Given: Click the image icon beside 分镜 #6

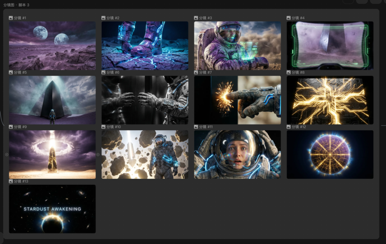Looking at the screenshot, I should pos(103,72).
